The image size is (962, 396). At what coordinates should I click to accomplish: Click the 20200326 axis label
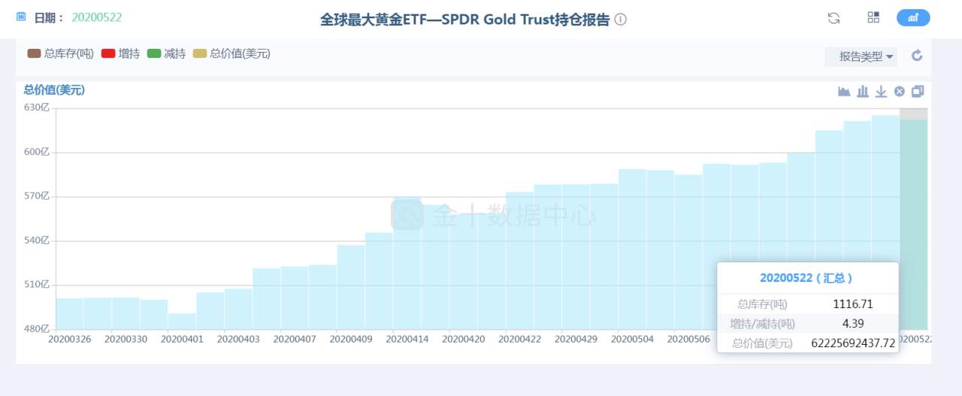click(x=70, y=339)
